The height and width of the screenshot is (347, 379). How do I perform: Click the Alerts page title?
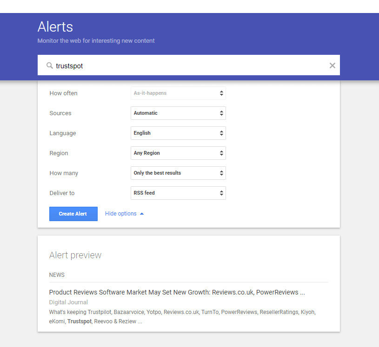tap(55, 26)
